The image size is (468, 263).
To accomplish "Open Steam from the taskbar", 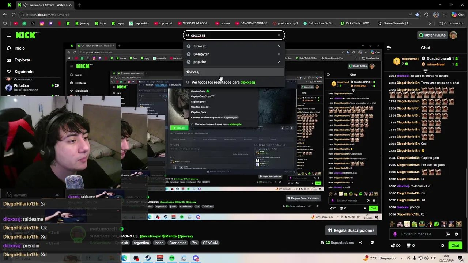I will click(x=148, y=258).
